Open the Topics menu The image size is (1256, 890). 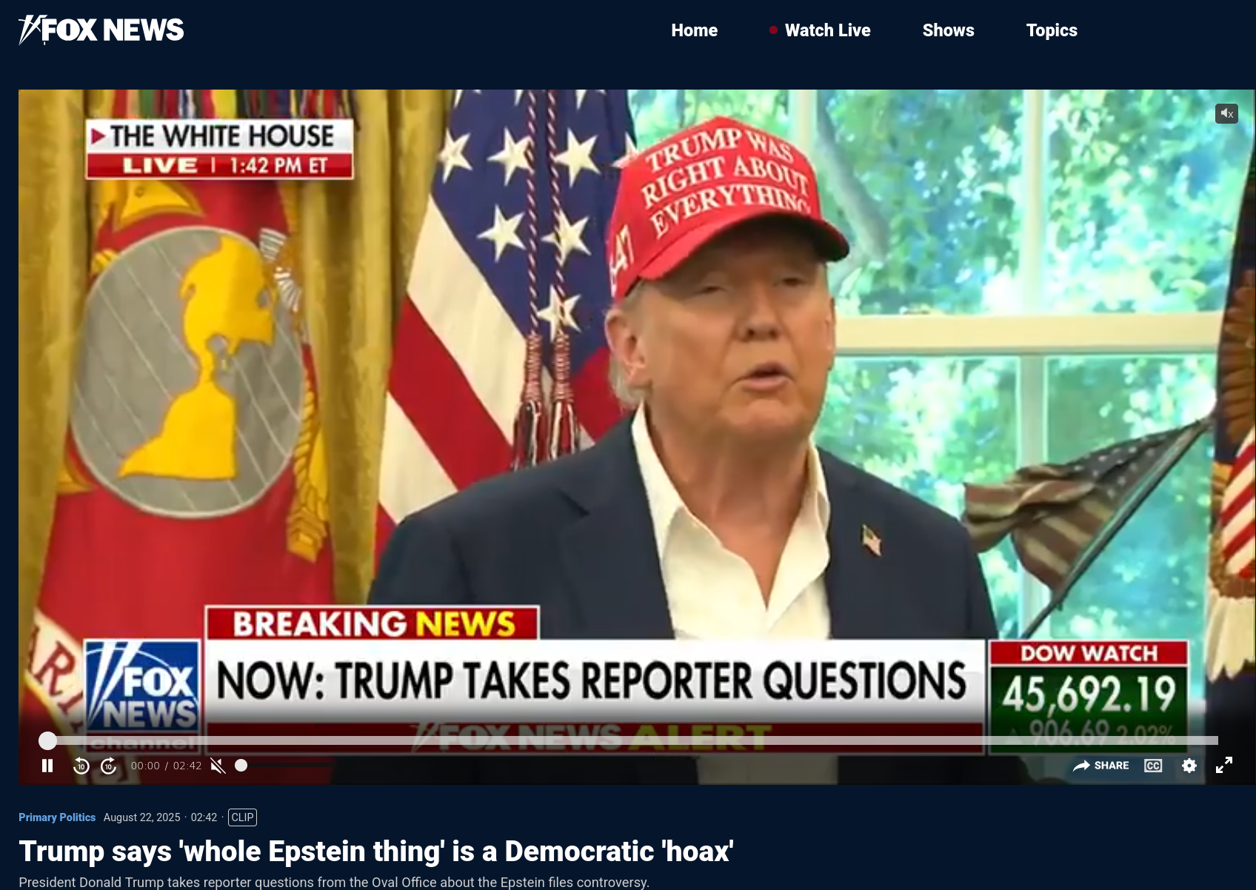pyautogui.click(x=1052, y=30)
